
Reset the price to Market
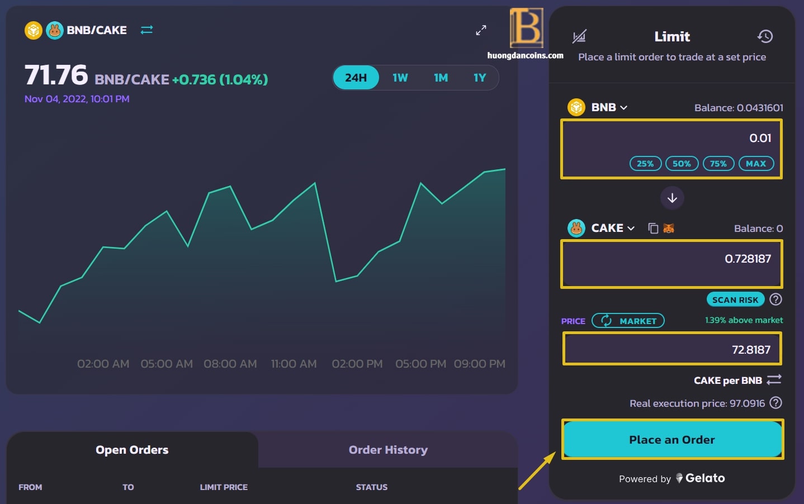(628, 321)
